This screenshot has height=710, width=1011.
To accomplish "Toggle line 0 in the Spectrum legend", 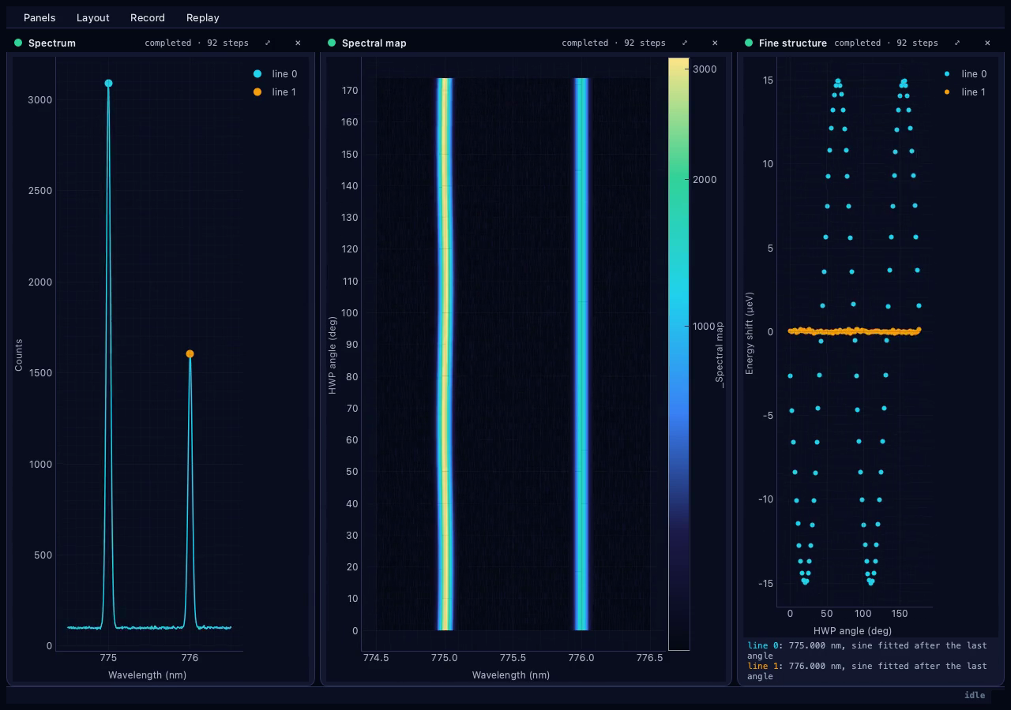I will pos(275,73).
